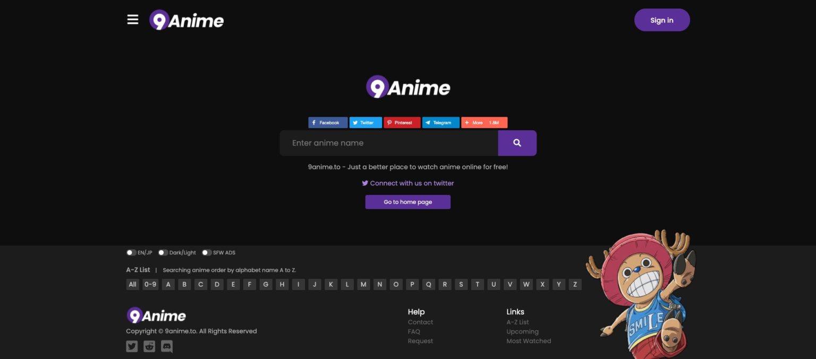Go to home page using the purple button

(x=407, y=202)
